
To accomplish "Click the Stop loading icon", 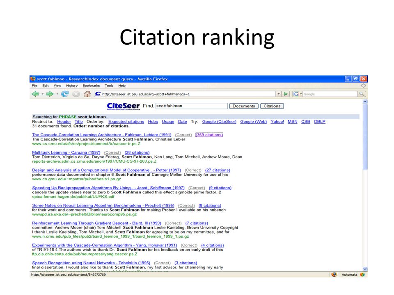I will pyautogui.click(x=76, y=94).
